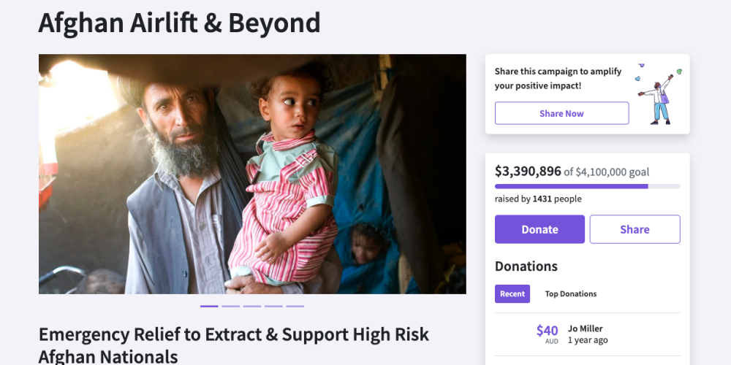Image resolution: width=731 pixels, height=365 pixels.
Task: Click the raised by 1431 people text
Action: coord(538,199)
